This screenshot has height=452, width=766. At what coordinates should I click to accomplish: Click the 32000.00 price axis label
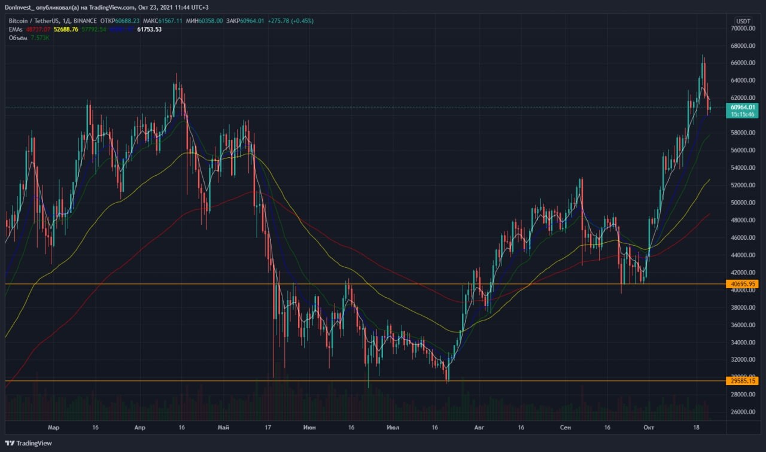click(x=743, y=360)
